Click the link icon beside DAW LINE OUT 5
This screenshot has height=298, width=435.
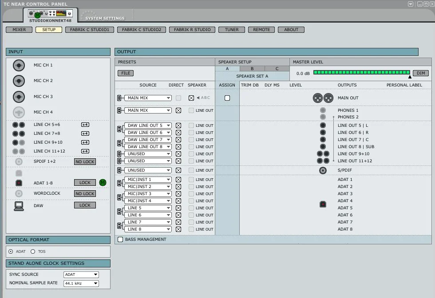[x=119, y=129]
